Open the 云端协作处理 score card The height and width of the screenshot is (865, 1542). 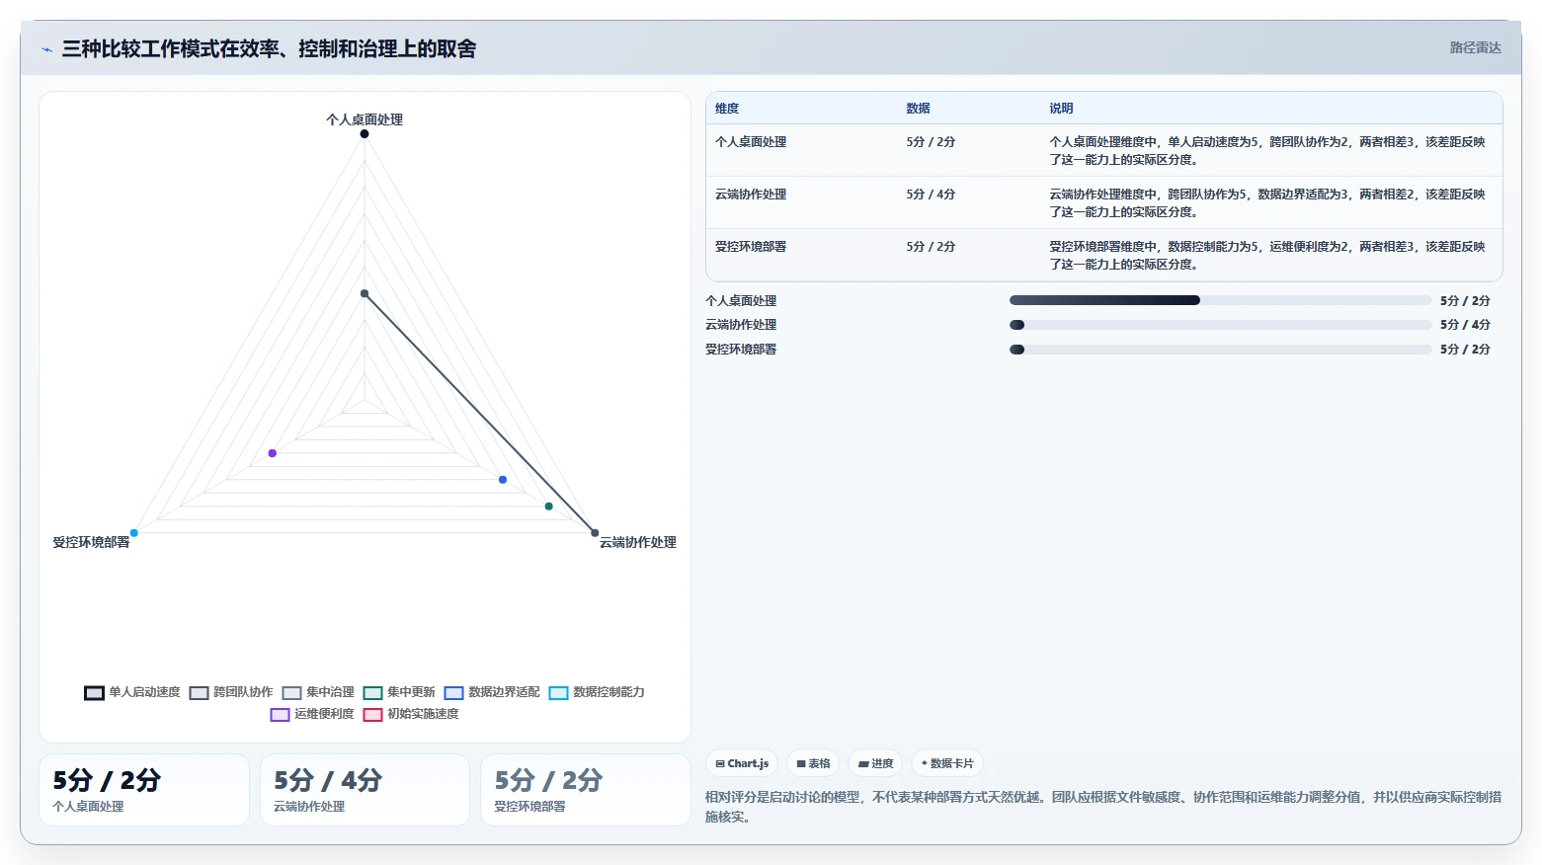click(365, 790)
